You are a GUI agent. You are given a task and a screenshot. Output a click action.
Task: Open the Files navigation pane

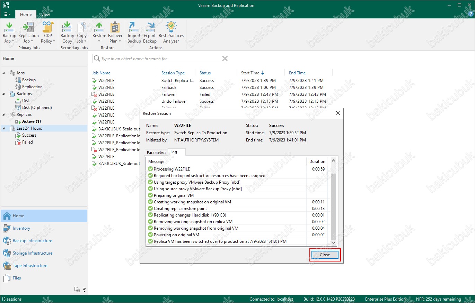point(44,278)
